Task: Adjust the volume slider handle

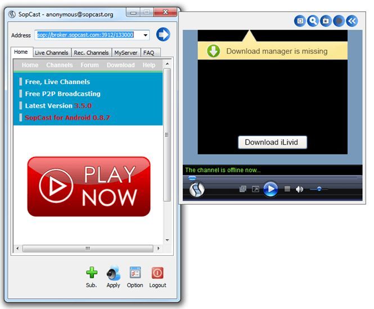Action: click(x=319, y=189)
